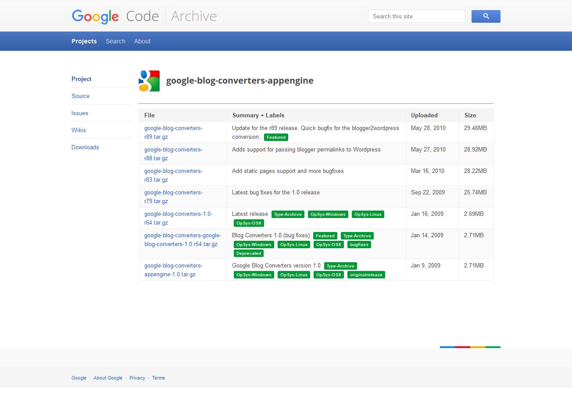Download google-blog-converters-r88.tar.gz

click(174, 154)
